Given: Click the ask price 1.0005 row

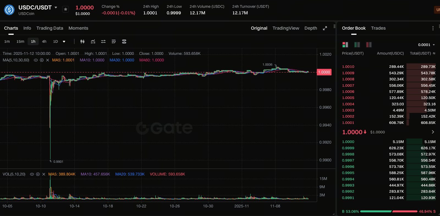Looking at the screenshot, I should tap(389, 98).
